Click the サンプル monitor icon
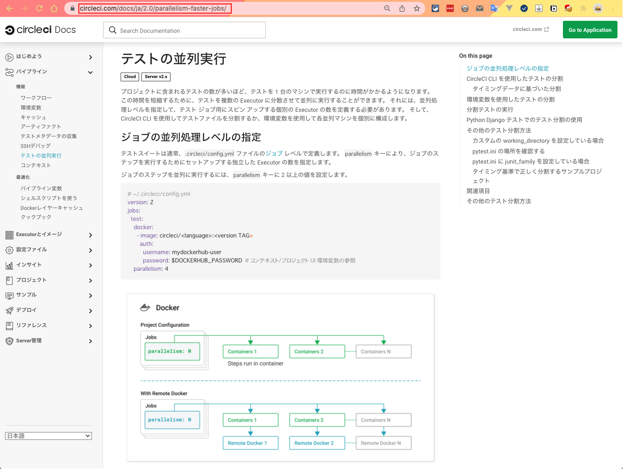623x469 pixels. pyautogui.click(x=9, y=296)
